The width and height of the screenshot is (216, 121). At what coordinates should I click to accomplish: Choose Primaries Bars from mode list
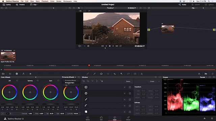point(70,83)
